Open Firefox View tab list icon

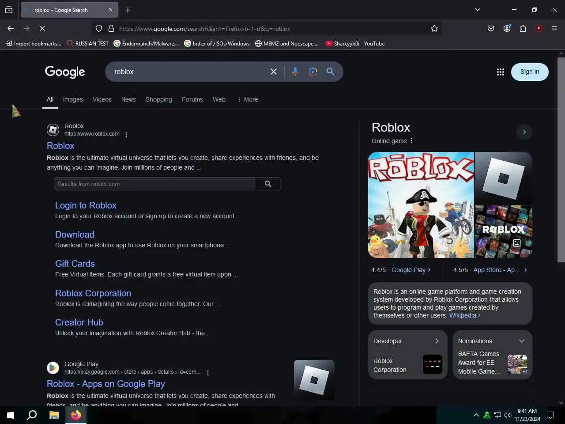(9, 10)
